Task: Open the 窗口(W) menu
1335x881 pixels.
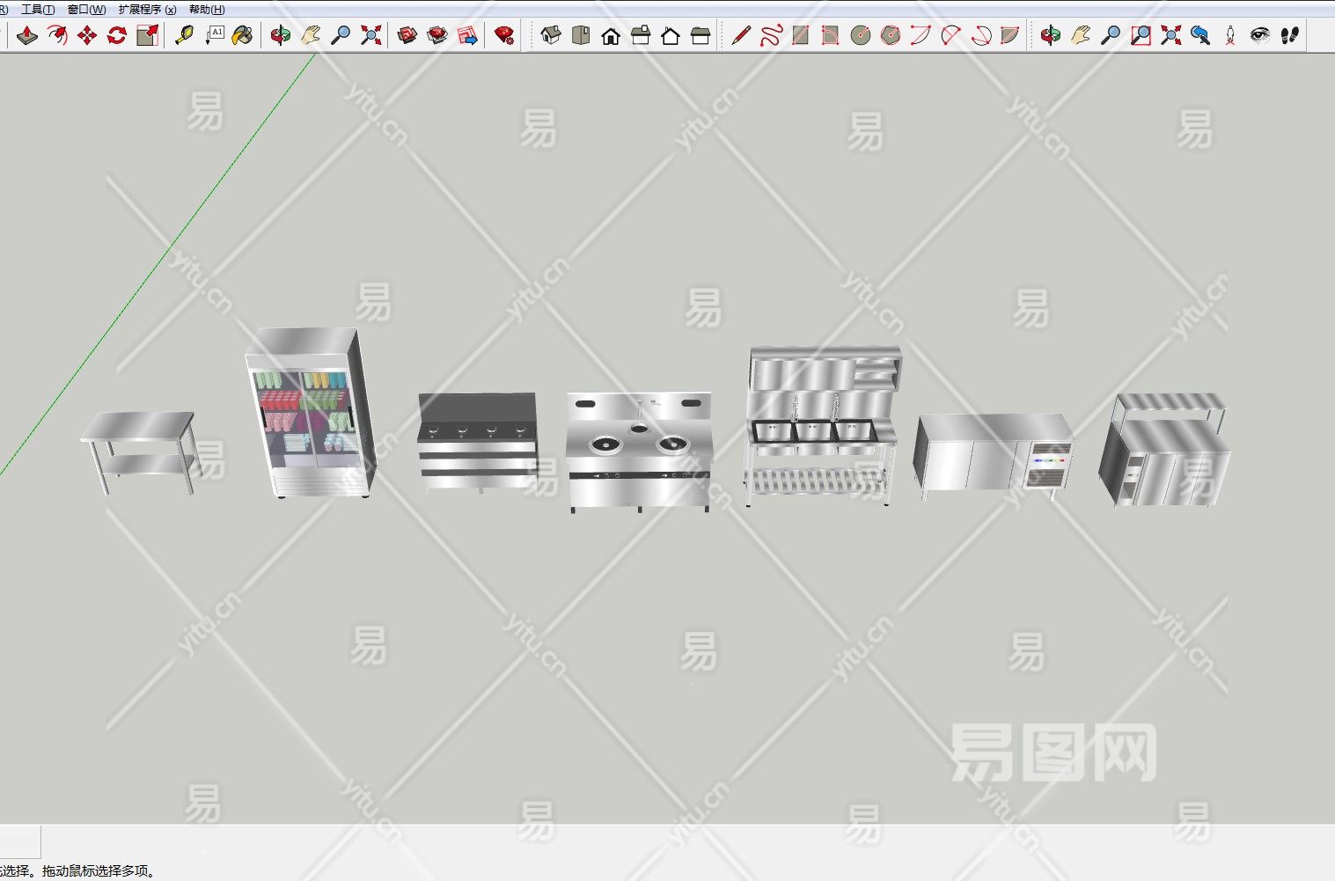Action: coord(86,9)
